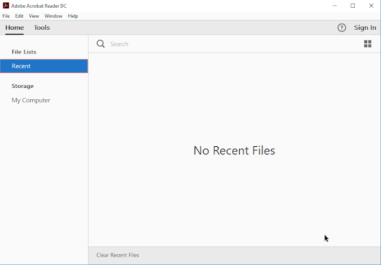
Task: Select Recent in File Lists
Action: pyautogui.click(x=44, y=66)
